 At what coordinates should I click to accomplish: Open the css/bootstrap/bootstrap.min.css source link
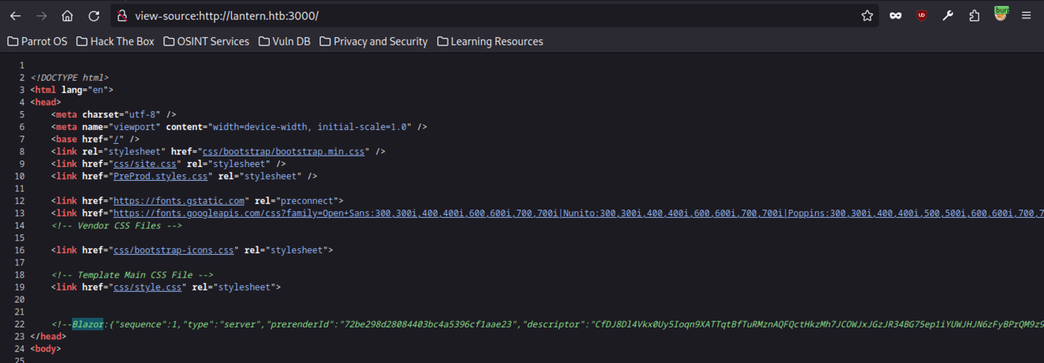pyautogui.click(x=284, y=151)
